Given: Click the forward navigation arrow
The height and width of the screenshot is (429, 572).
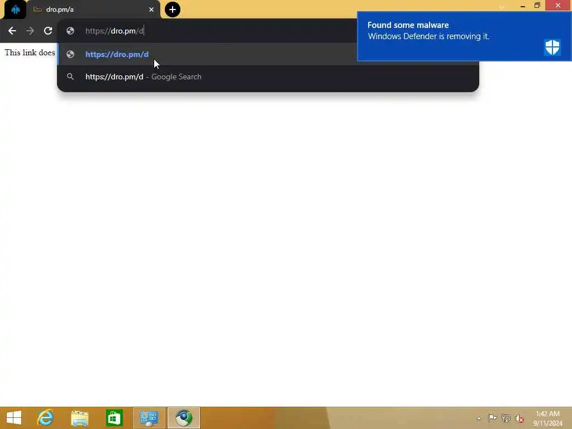Looking at the screenshot, I should [30, 31].
